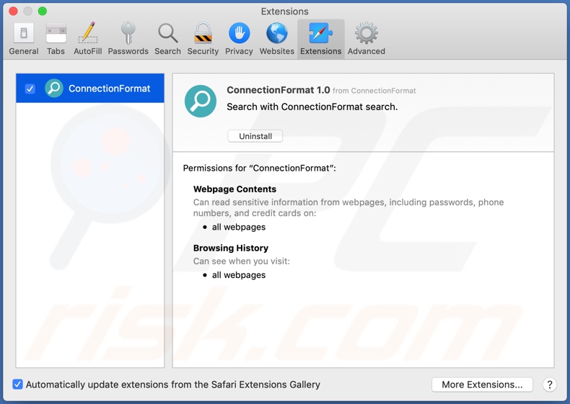Image resolution: width=570 pixels, height=404 pixels.
Task: Click the large ConnectionFormat detail icon
Action: pos(201,102)
